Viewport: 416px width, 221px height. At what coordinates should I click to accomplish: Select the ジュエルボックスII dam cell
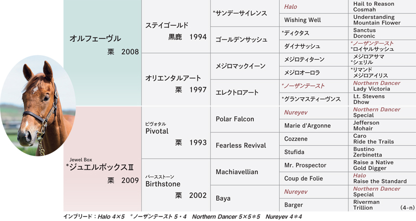(x=102, y=159)
